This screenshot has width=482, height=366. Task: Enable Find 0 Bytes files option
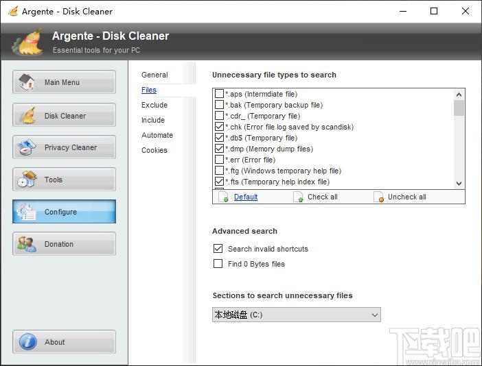click(218, 263)
